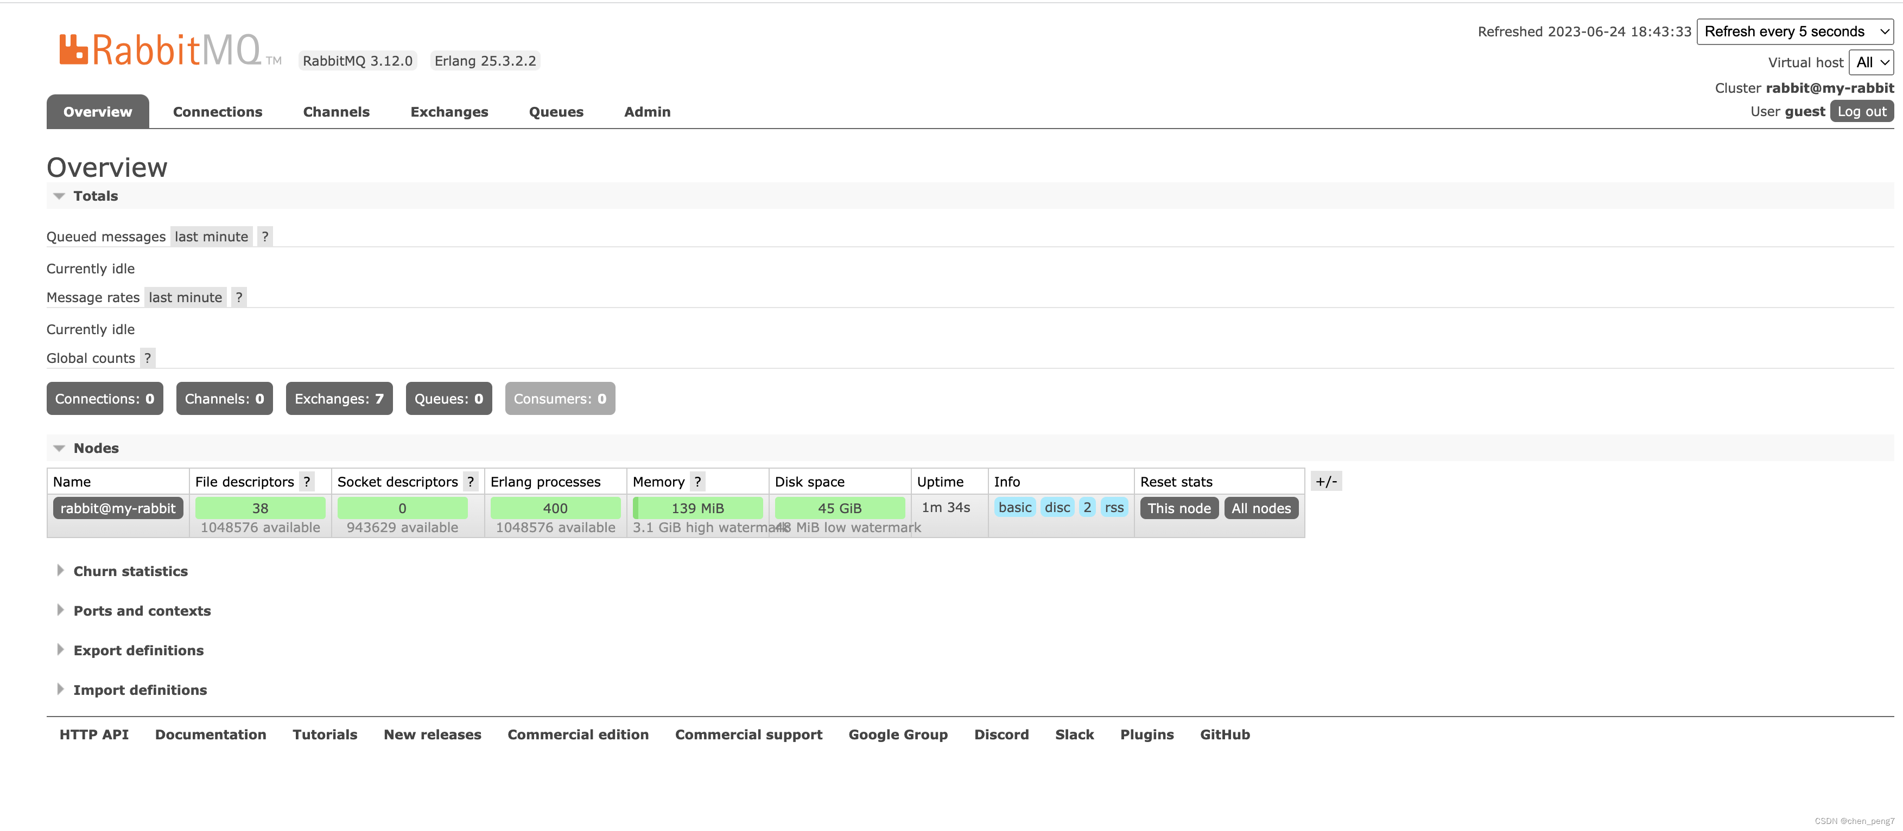The width and height of the screenshot is (1903, 831).
Task: Toggle node table columns with +/-
Action: (1326, 481)
